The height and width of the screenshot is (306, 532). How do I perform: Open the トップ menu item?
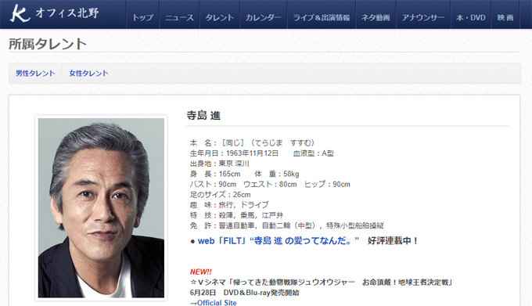click(143, 18)
